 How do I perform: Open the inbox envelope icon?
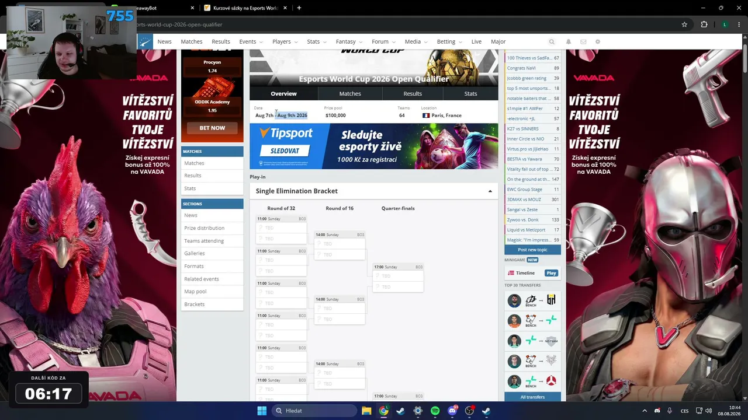click(583, 42)
